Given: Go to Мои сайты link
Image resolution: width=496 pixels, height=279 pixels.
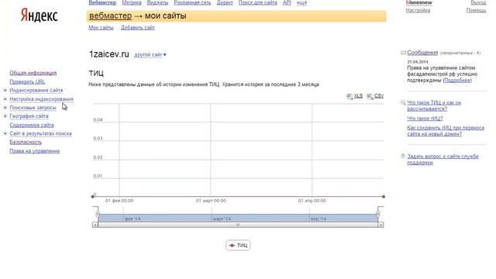Looking at the screenshot, I should click(101, 28).
